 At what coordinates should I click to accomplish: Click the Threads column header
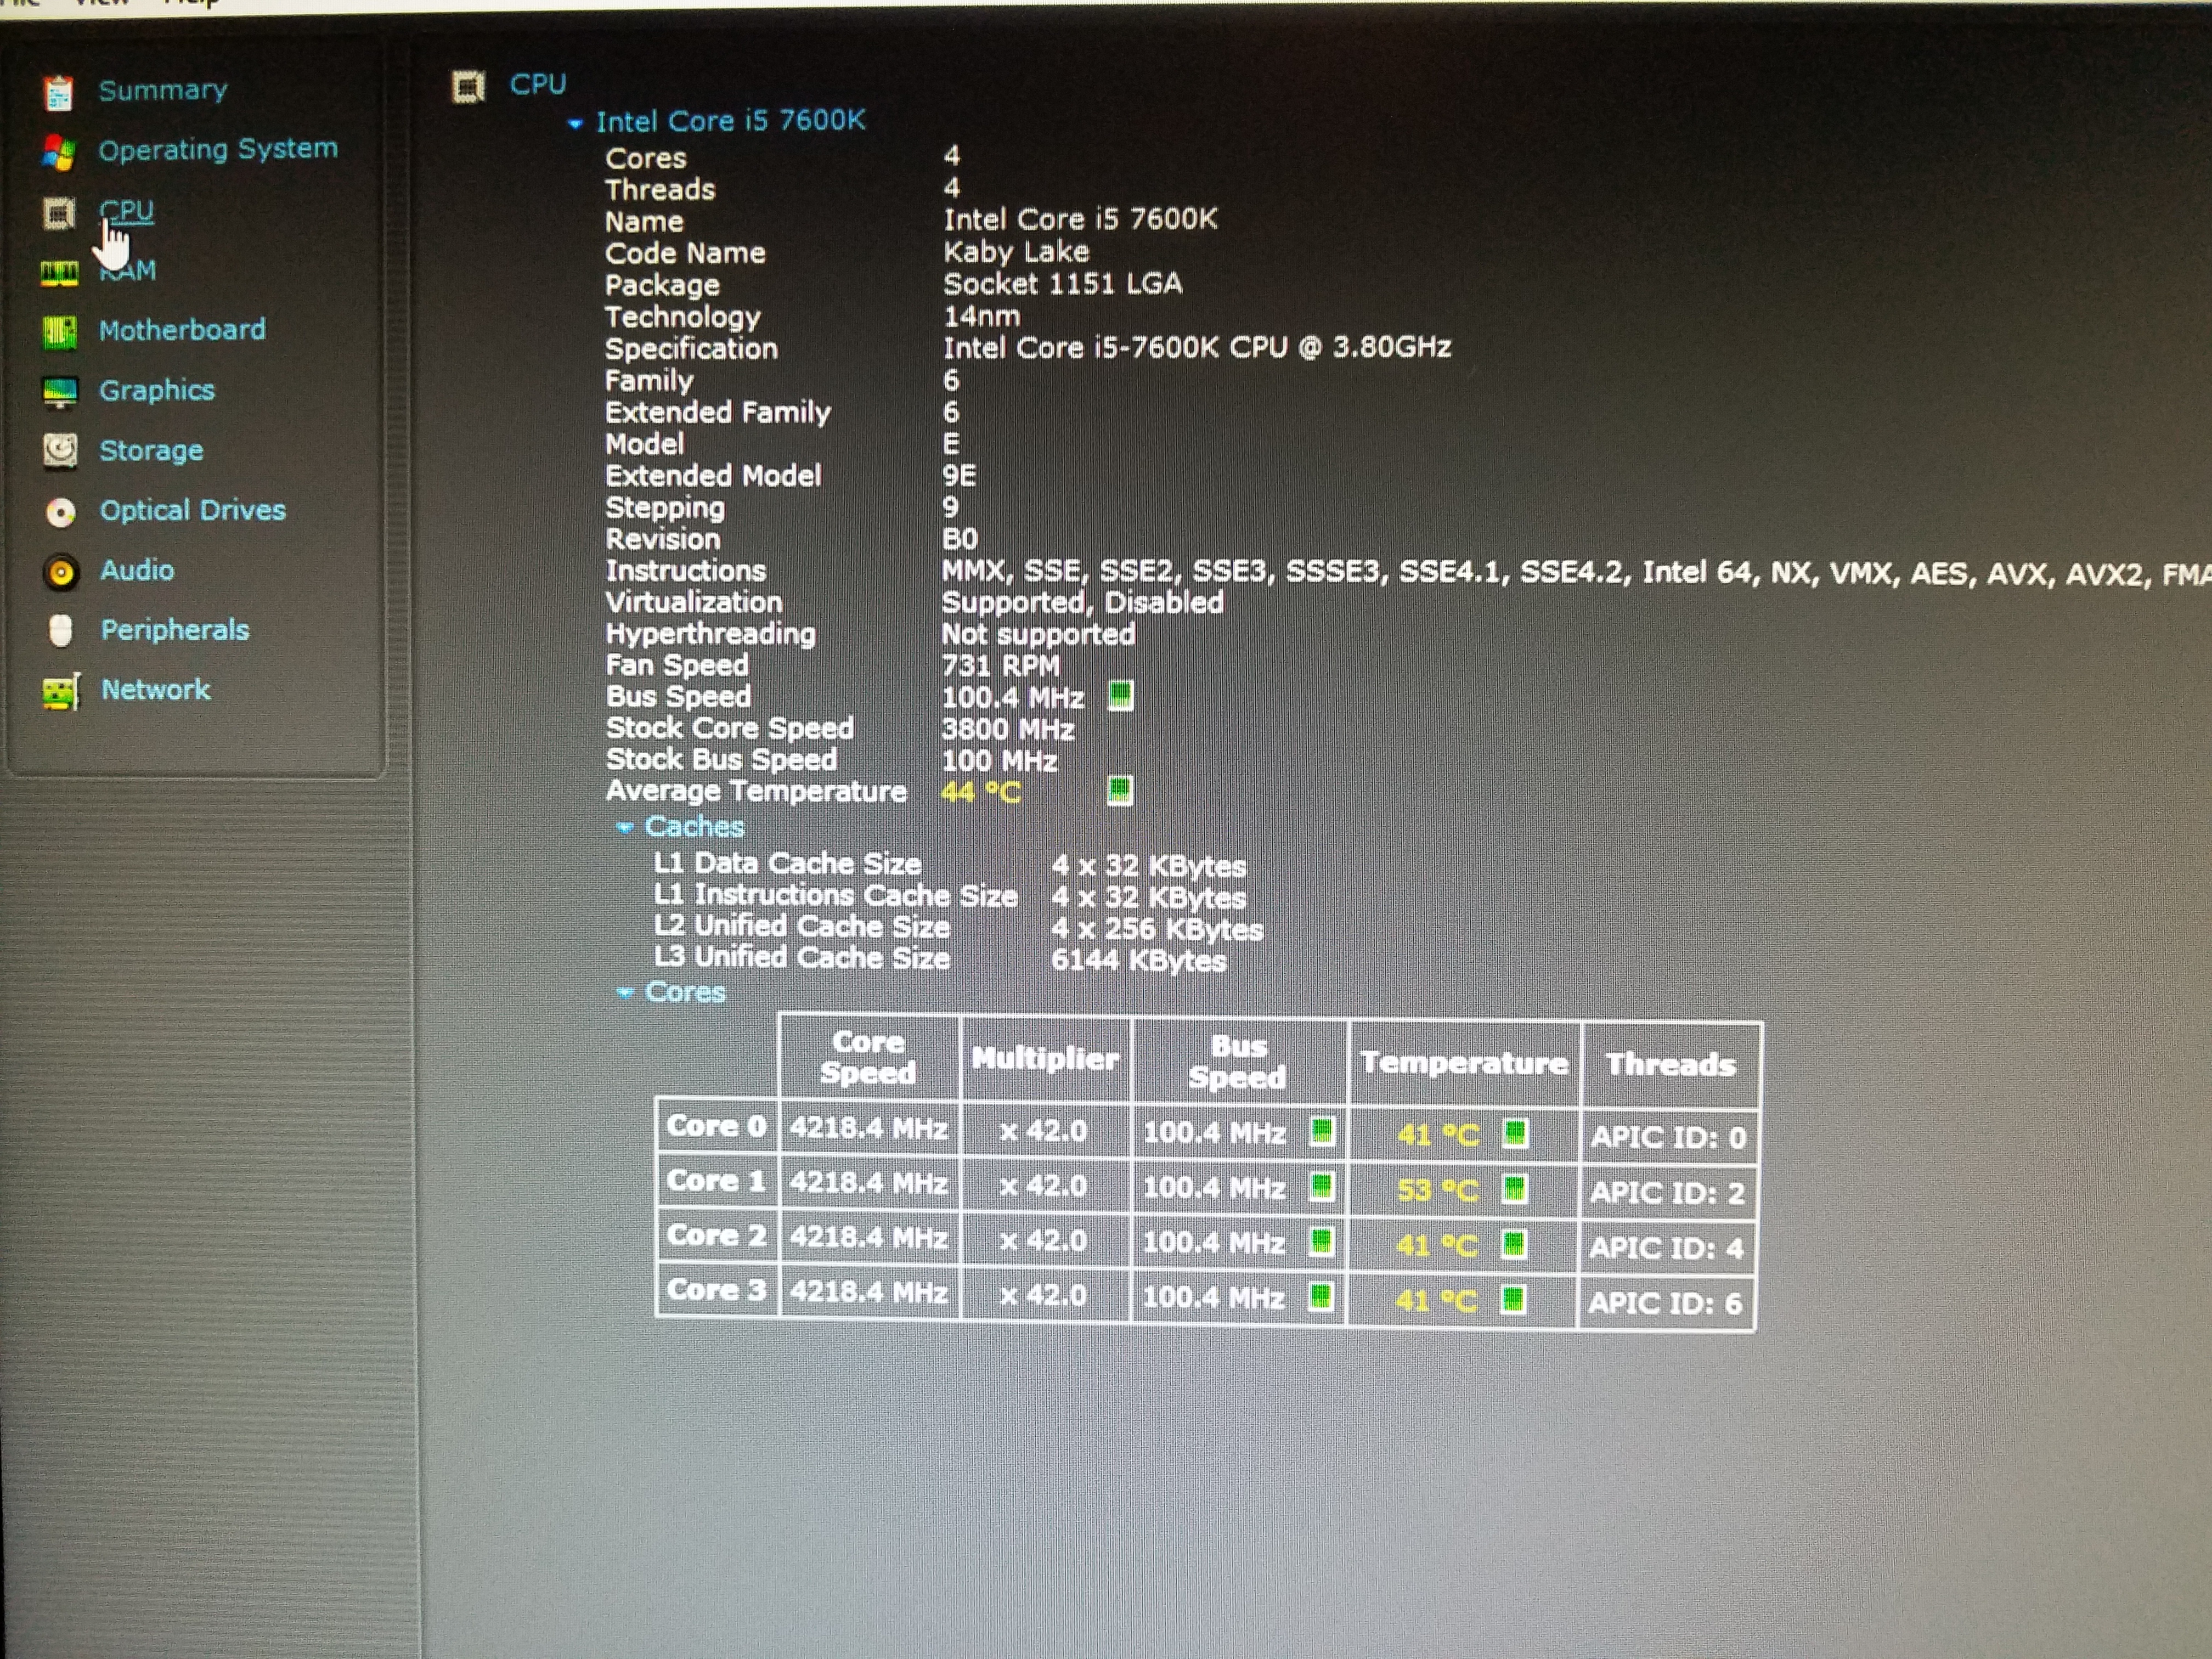coord(1671,1065)
